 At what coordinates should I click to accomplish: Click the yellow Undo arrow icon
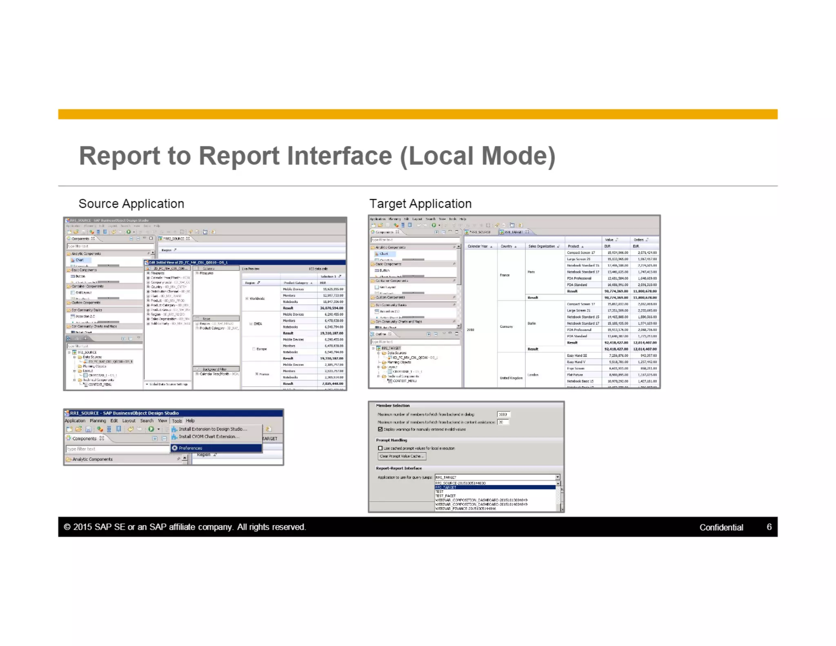point(131,429)
